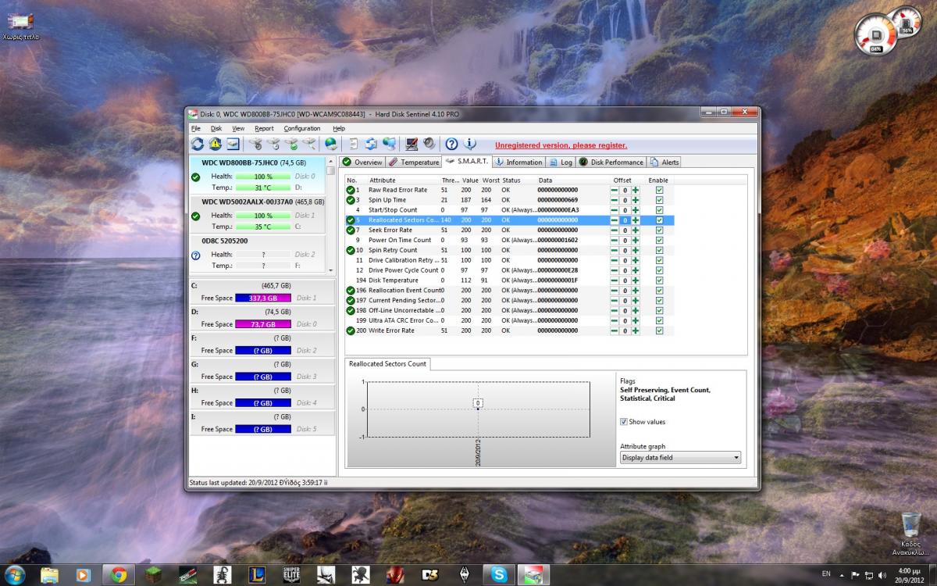Open the Report menu
937x586 pixels.
tap(264, 128)
